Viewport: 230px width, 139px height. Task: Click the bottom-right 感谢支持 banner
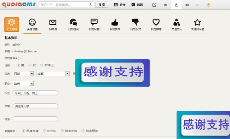point(203,125)
